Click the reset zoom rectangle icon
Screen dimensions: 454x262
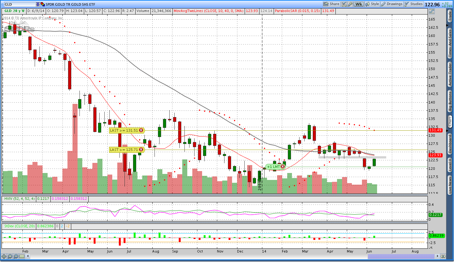tap(22, 256)
